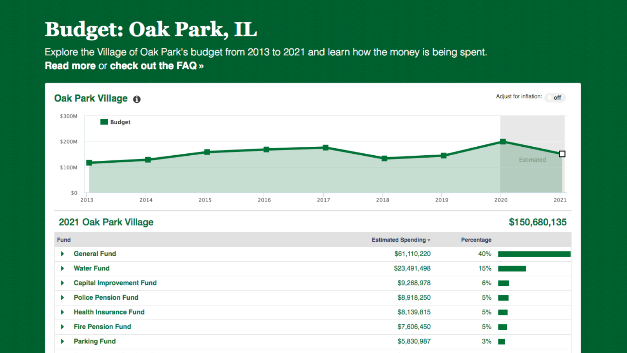Open the Read more link
The height and width of the screenshot is (353, 627).
point(70,66)
